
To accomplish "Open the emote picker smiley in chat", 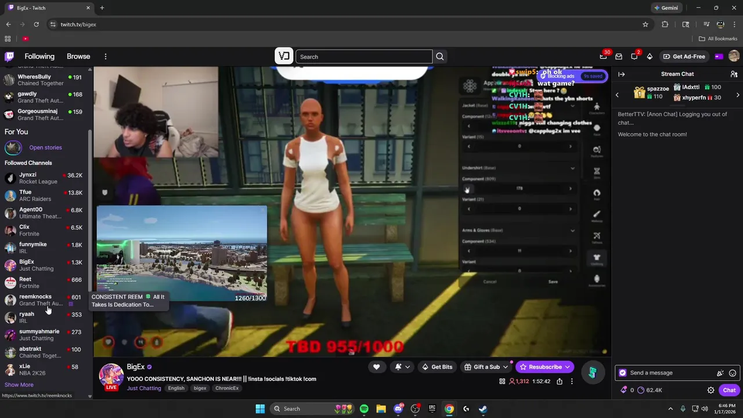I will pyautogui.click(x=733, y=373).
